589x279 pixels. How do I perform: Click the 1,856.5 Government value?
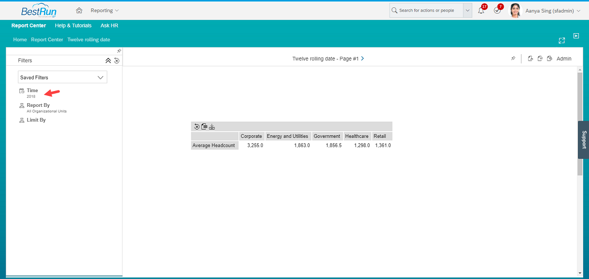click(x=333, y=145)
